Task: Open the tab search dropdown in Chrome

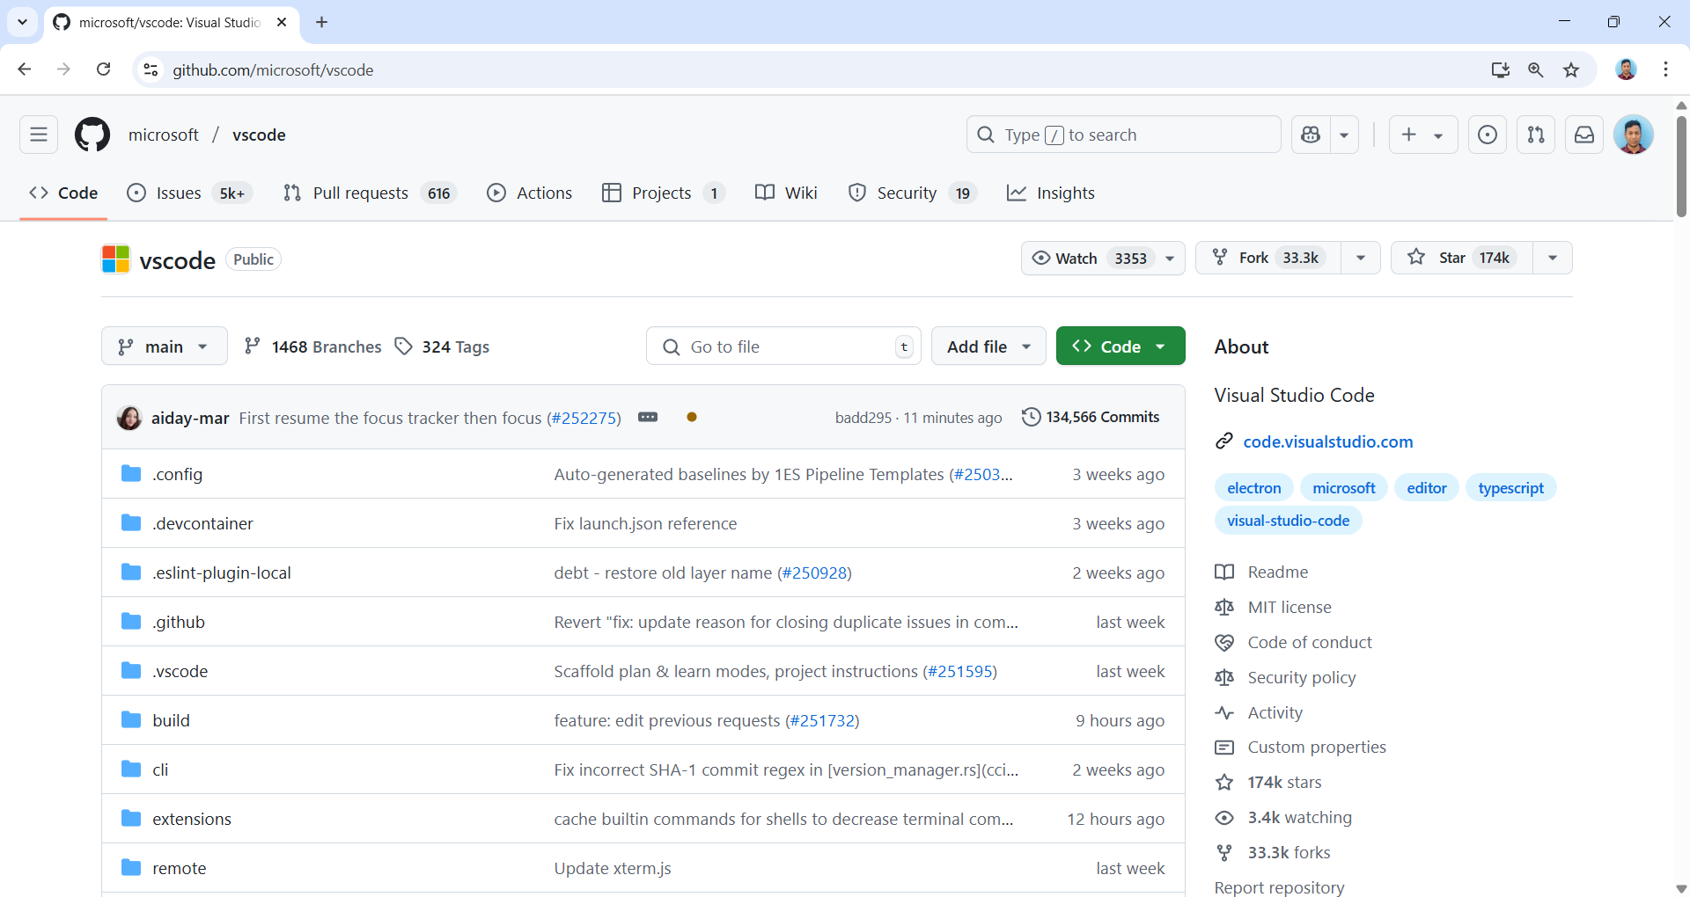Action: point(23,22)
